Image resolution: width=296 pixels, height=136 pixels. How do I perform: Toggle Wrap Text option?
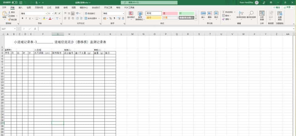pos(90,14)
